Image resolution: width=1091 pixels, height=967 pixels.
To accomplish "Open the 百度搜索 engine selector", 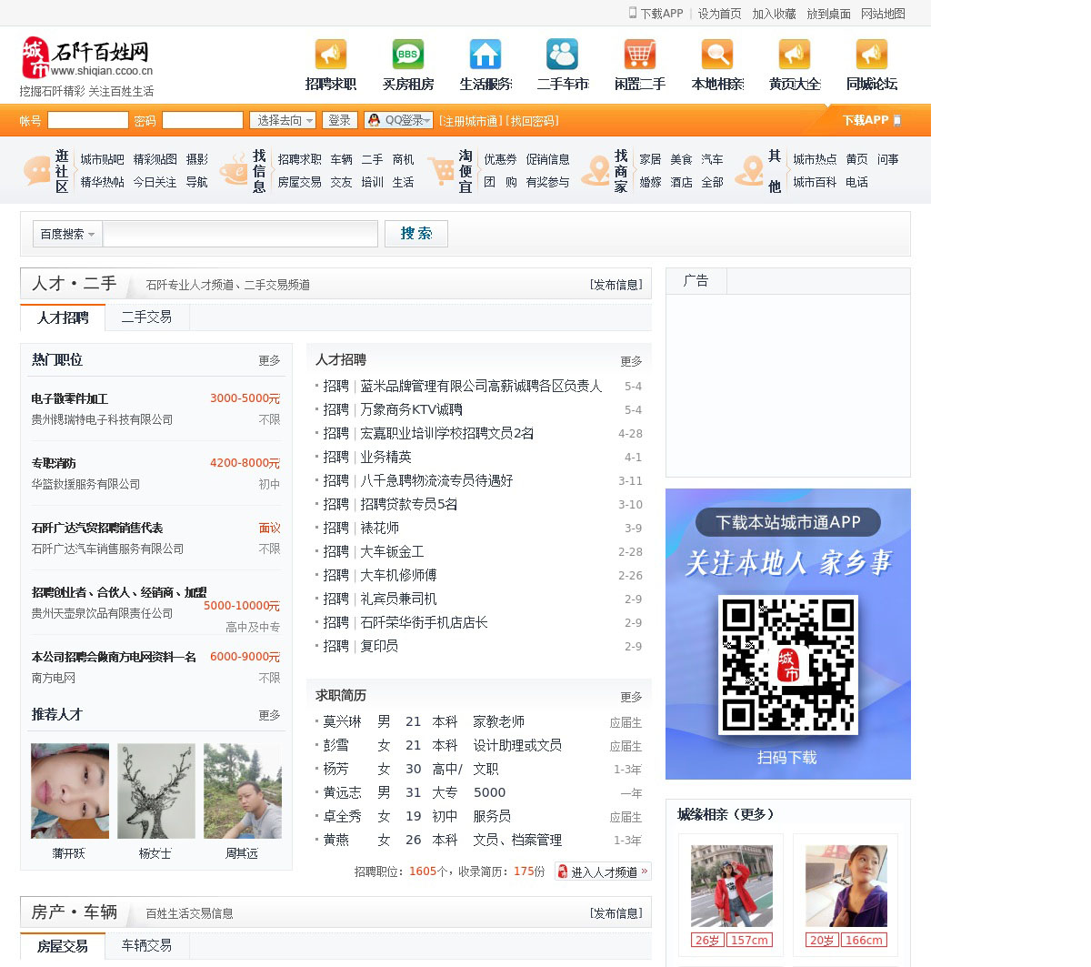I will click(67, 234).
